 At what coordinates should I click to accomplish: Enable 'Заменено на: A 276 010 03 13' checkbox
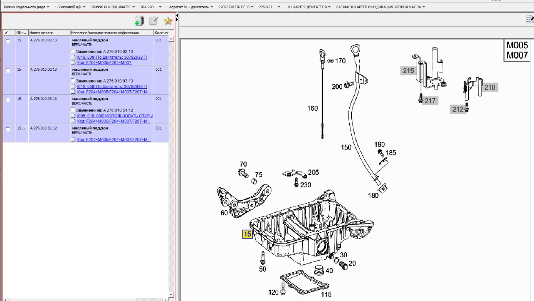(x=73, y=81)
